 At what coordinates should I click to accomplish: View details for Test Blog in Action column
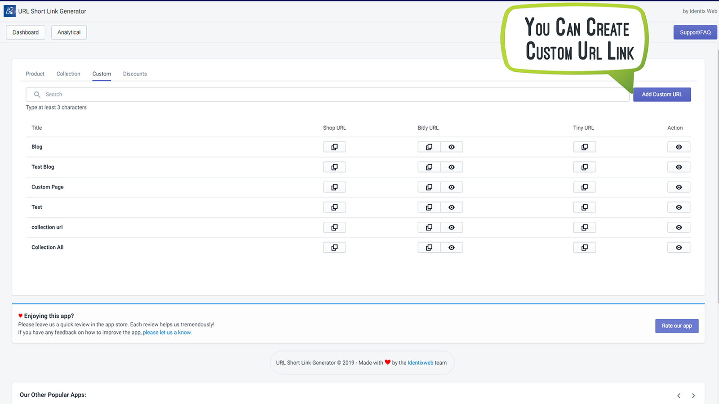point(679,167)
